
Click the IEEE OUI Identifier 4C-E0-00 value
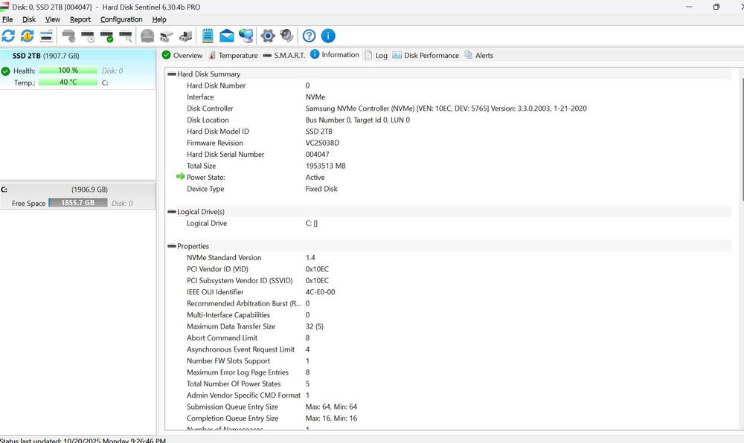tap(320, 292)
